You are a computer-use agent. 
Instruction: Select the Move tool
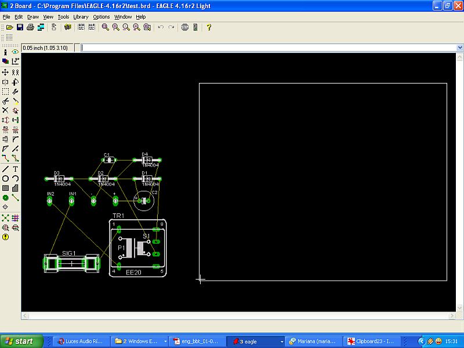click(5, 72)
